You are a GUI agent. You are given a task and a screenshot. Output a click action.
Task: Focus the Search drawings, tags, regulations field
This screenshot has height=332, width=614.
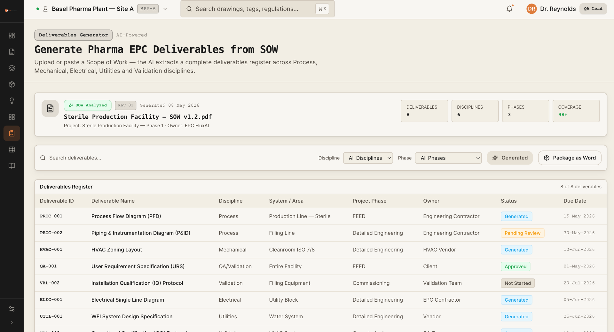257,9
